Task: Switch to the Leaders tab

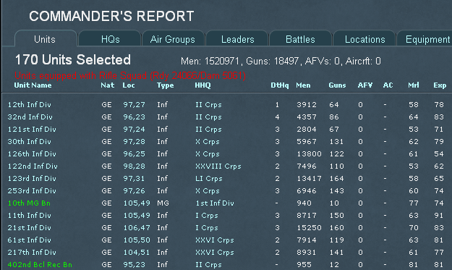Action: pos(237,39)
